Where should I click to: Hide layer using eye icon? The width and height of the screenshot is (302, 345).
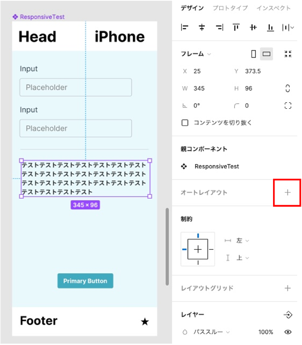287,332
